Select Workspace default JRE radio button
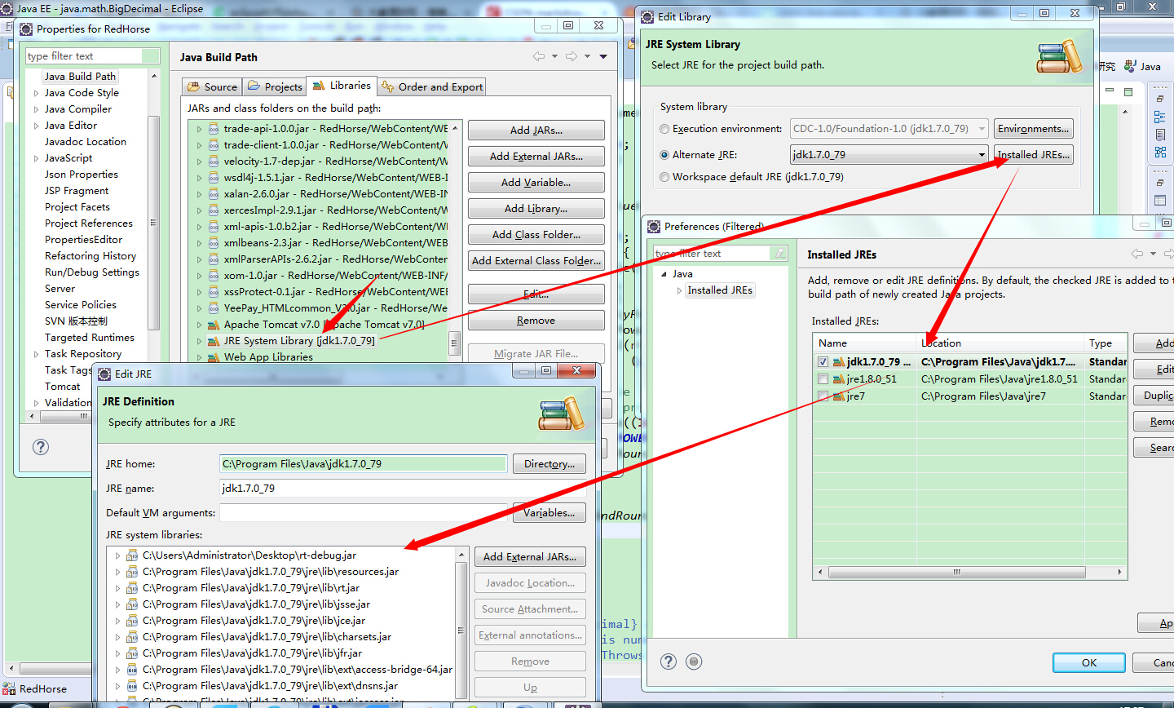Viewport: 1174px width, 708px height. coord(664,177)
